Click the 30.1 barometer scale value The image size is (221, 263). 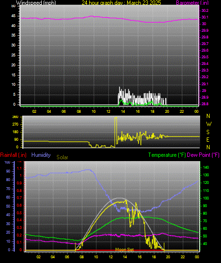[x=205, y=17]
